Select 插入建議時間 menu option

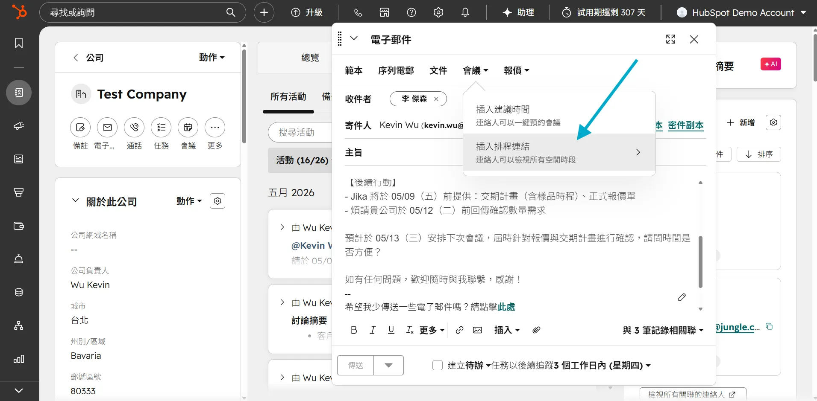pyautogui.click(x=559, y=116)
